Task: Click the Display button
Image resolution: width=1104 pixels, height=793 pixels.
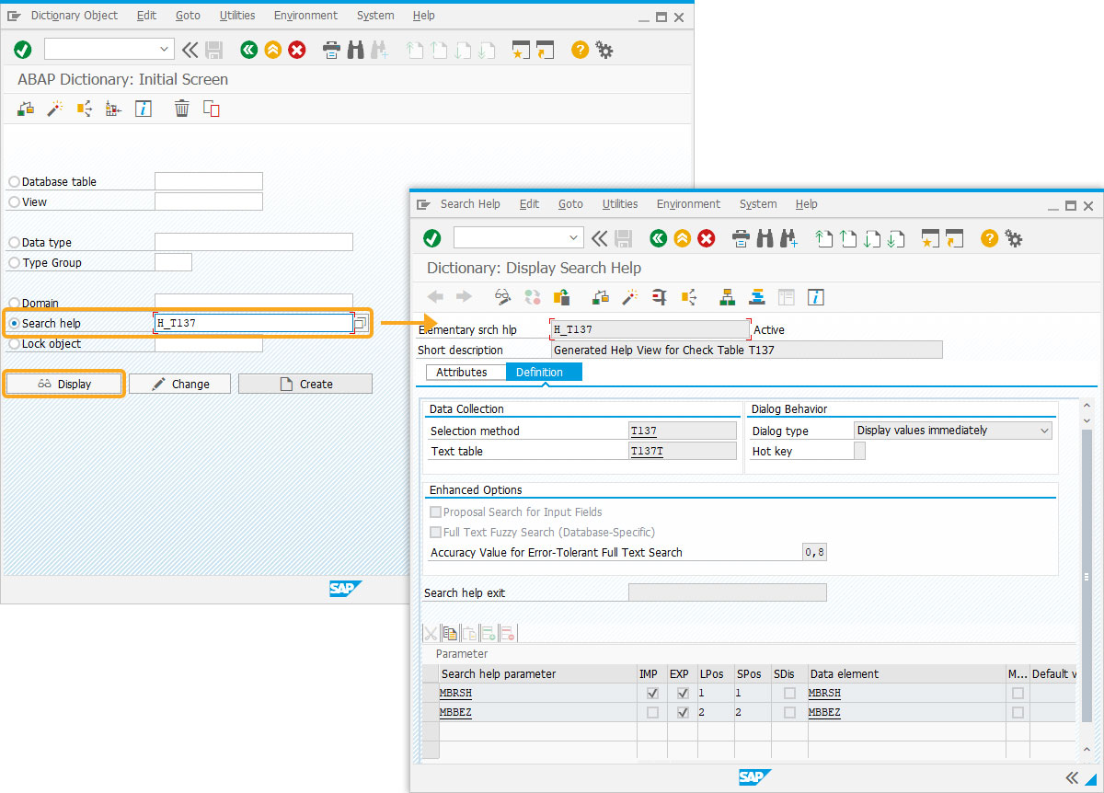Action: click(x=64, y=384)
